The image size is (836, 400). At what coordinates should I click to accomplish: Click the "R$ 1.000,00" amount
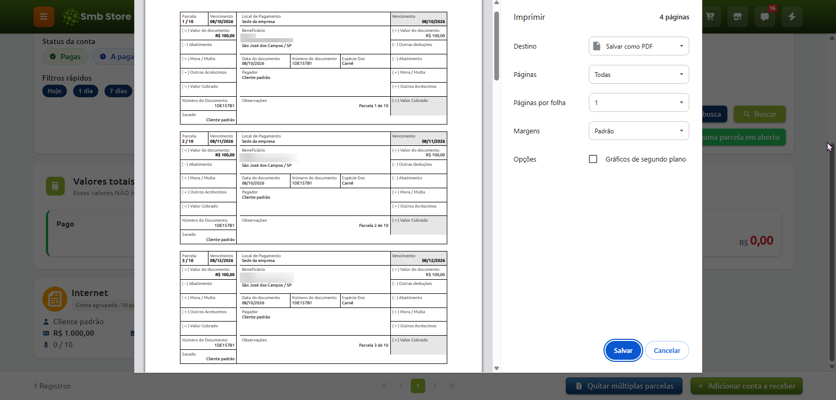pos(74,333)
